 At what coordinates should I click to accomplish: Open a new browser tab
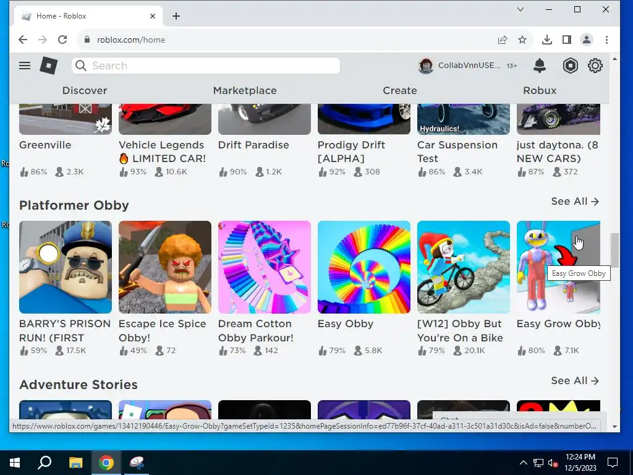coord(176,16)
